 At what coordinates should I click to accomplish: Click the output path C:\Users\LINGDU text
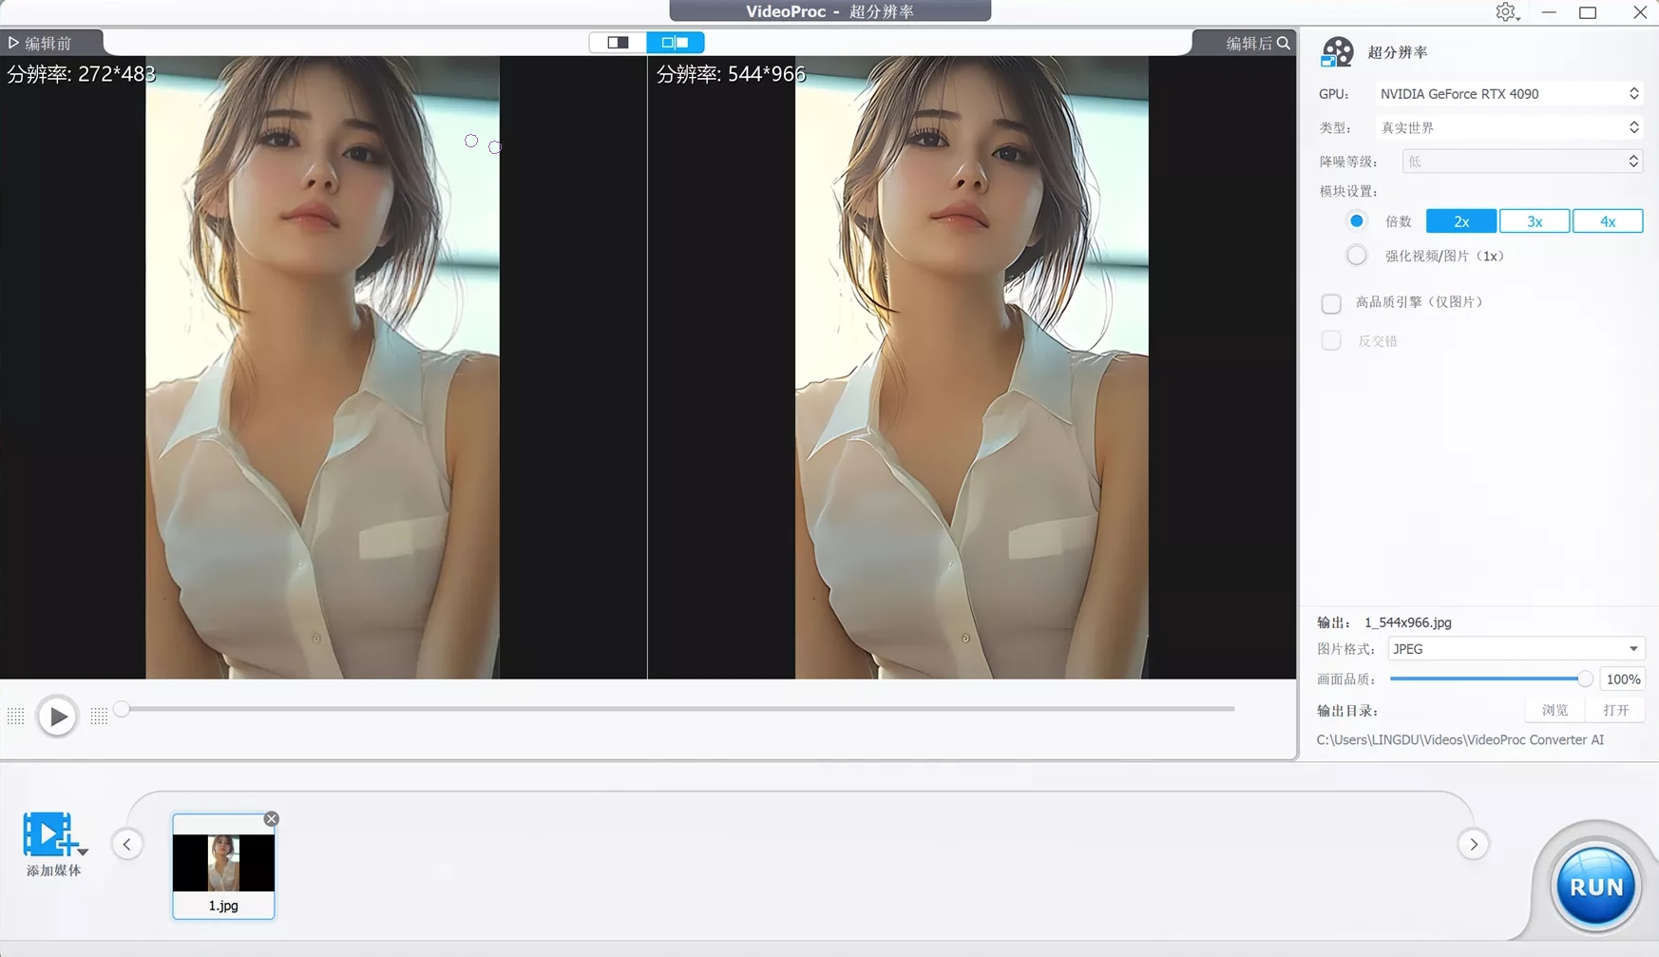click(x=1459, y=739)
